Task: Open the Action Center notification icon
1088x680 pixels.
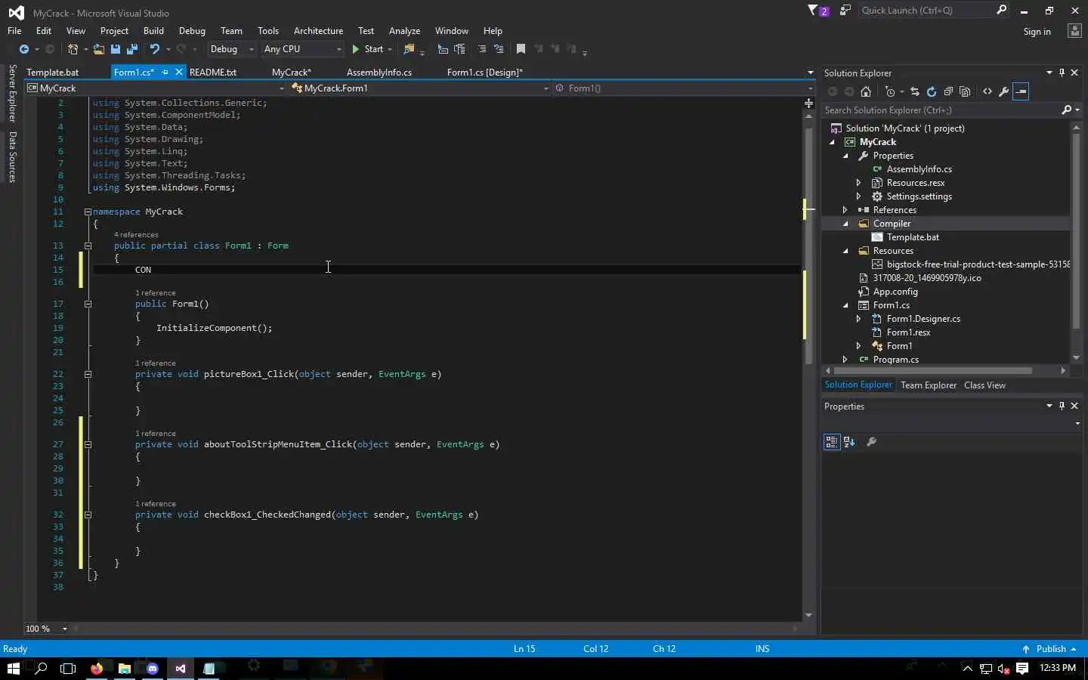Action: point(1022,668)
